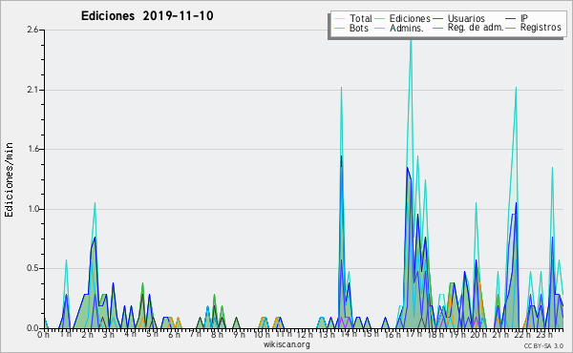Click the 17 h mark on time axis
This screenshot has height=353, width=573.
pos(414,334)
